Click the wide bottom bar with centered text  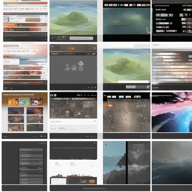tap(100, 188)
